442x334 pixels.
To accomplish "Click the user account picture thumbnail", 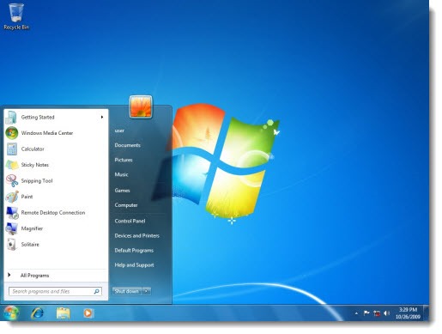I will point(141,106).
